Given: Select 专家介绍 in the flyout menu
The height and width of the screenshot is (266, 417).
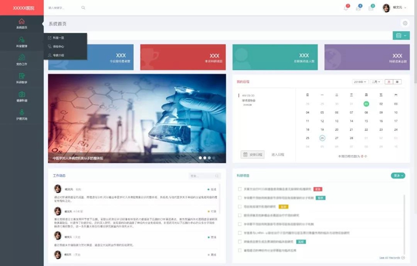Looking at the screenshot, I should pos(56,55).
